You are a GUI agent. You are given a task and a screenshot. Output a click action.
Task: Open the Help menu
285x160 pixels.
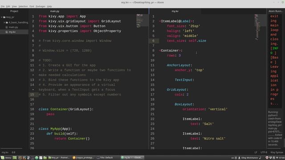point(49,6)
